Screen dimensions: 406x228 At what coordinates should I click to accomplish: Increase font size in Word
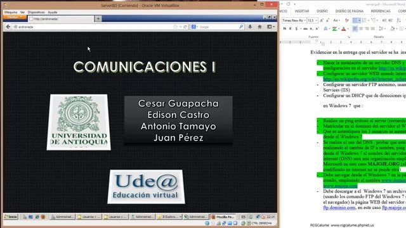tap(322, 20)
